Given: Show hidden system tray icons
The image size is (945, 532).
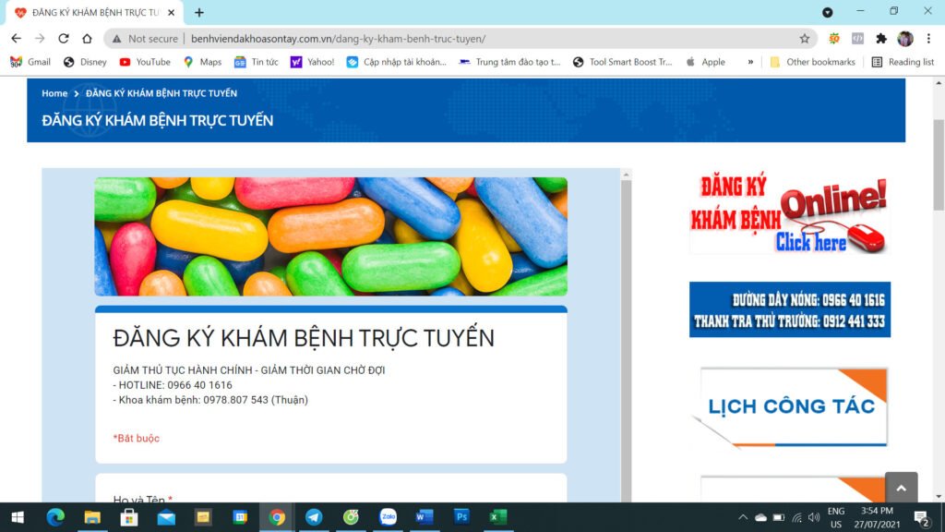Looking at the screenshot, I should 743,517.
